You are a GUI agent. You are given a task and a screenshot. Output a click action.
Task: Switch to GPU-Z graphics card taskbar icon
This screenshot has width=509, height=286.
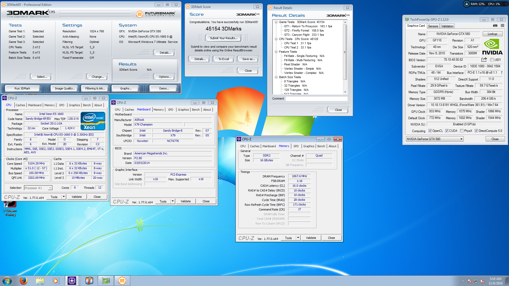click(106, 281)
